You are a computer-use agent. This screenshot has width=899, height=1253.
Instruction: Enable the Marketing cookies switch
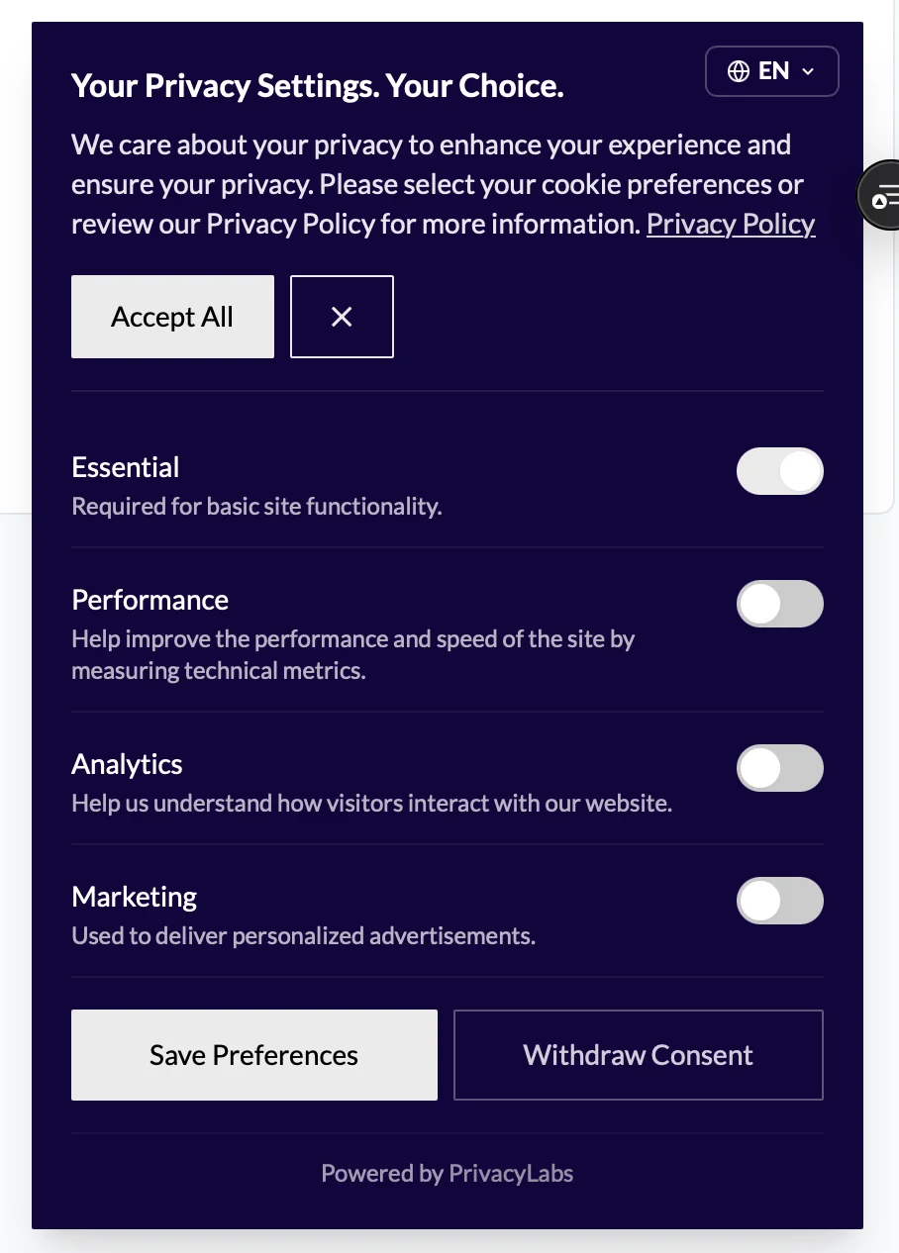pos(779,901)
